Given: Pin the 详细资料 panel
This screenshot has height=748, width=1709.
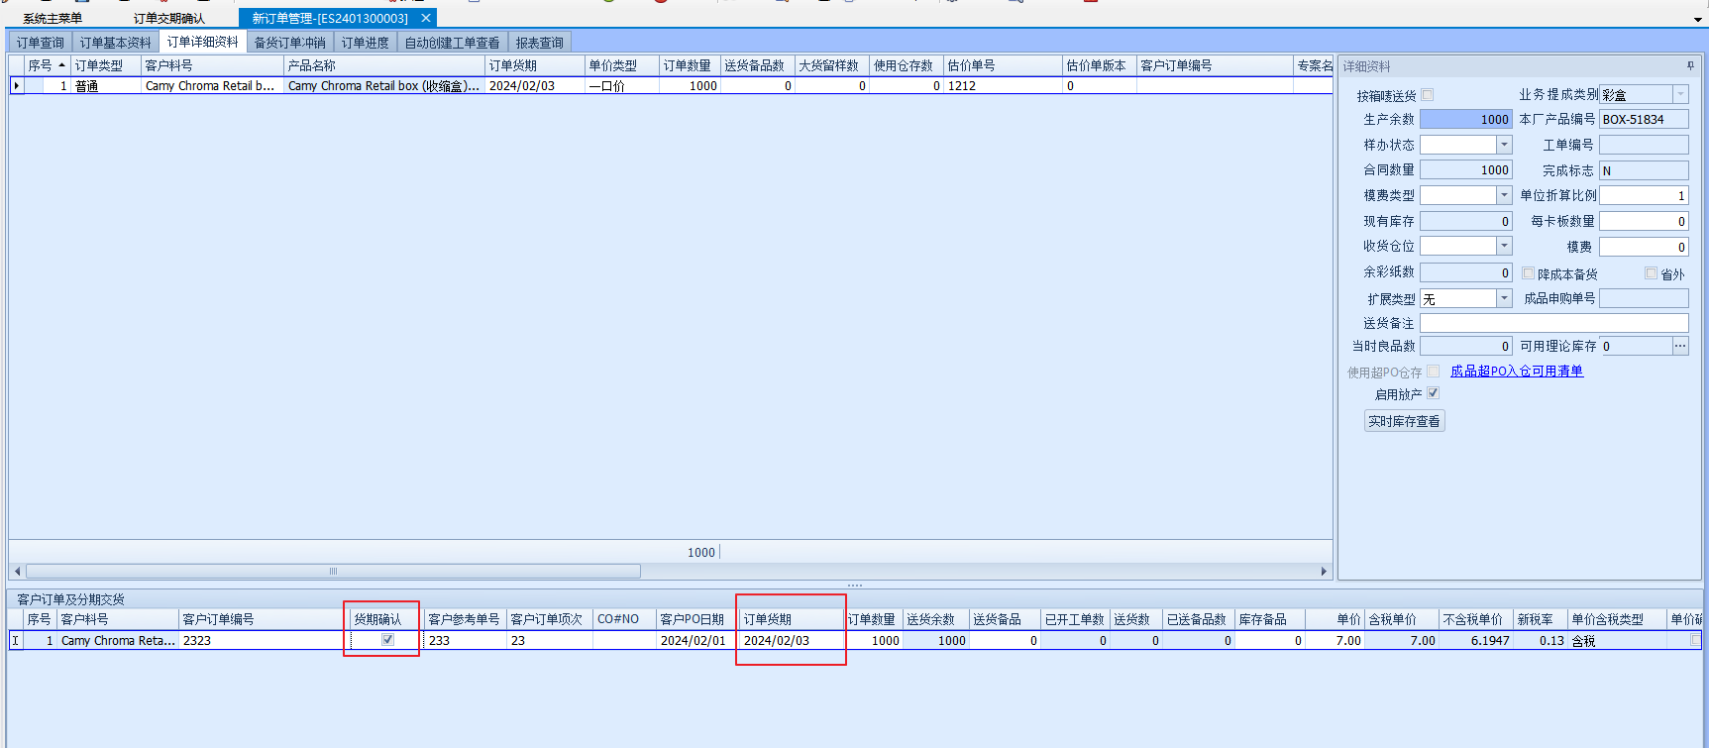Looking at the screenshot, I should (1690, 66).
